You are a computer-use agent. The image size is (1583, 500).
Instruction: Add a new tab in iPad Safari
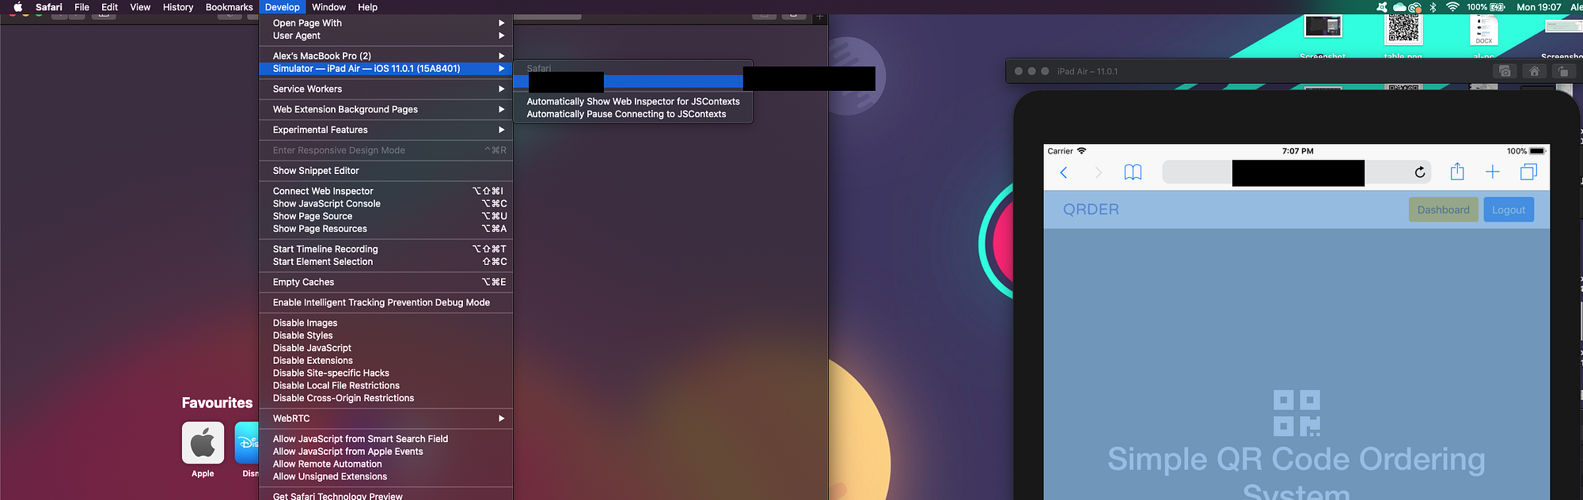[1493, 172]
